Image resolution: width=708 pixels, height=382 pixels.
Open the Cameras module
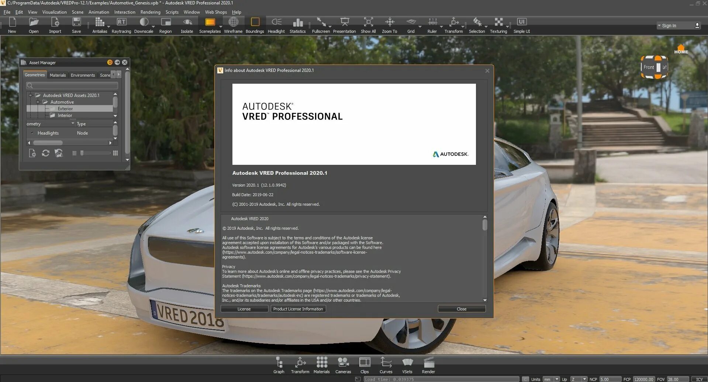(x=343, y=365)
